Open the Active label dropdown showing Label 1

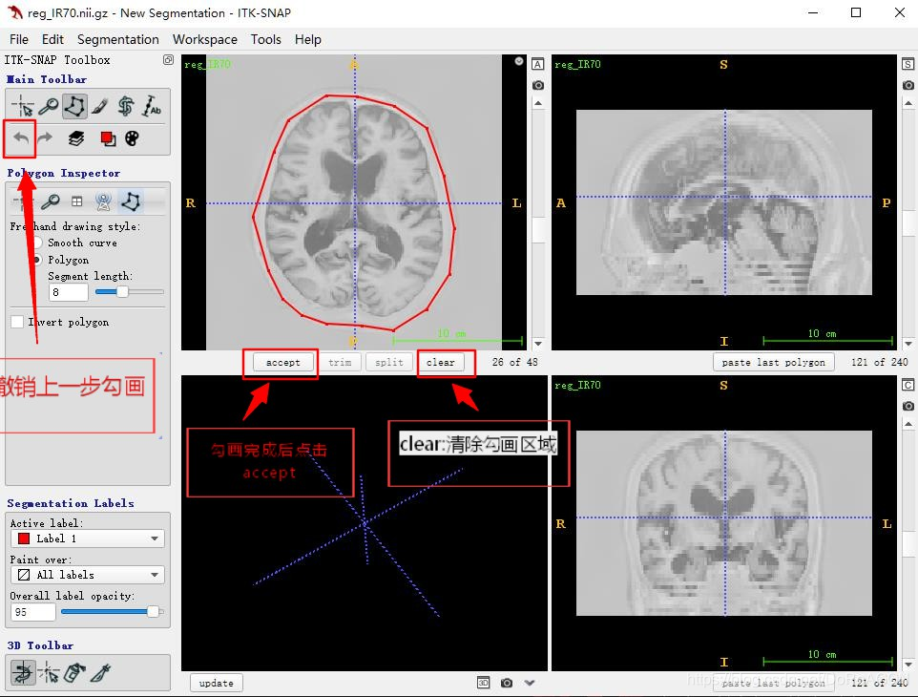(x=87, y=539)
